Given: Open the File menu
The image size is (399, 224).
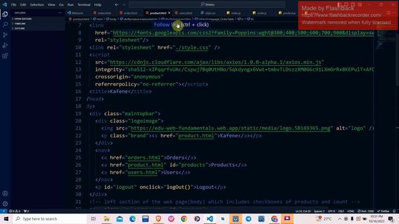Looking at the screenshot, I should [x=14, y=4].
